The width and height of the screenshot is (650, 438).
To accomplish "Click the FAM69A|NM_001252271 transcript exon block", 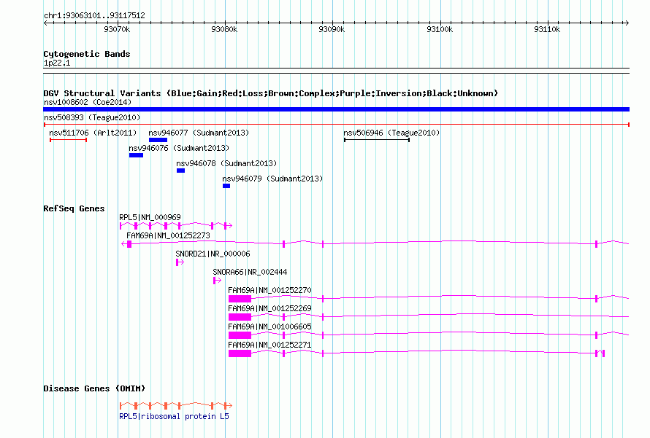I will point(240,353).
